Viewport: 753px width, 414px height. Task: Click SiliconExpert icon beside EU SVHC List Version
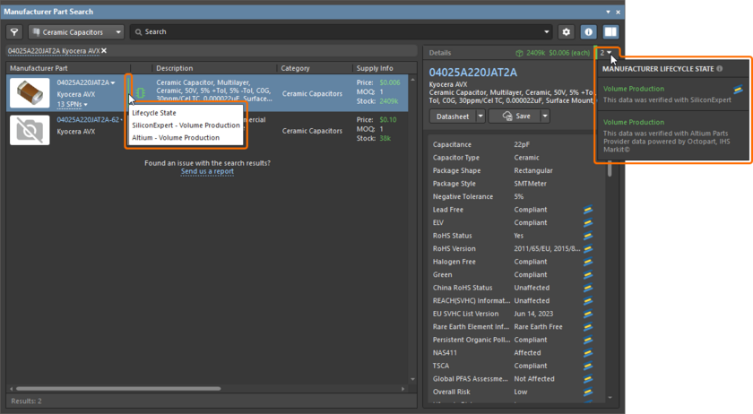[588, 314]
